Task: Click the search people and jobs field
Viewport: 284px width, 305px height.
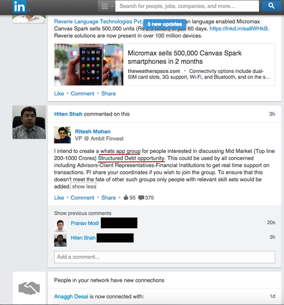Action: [187, 6]
